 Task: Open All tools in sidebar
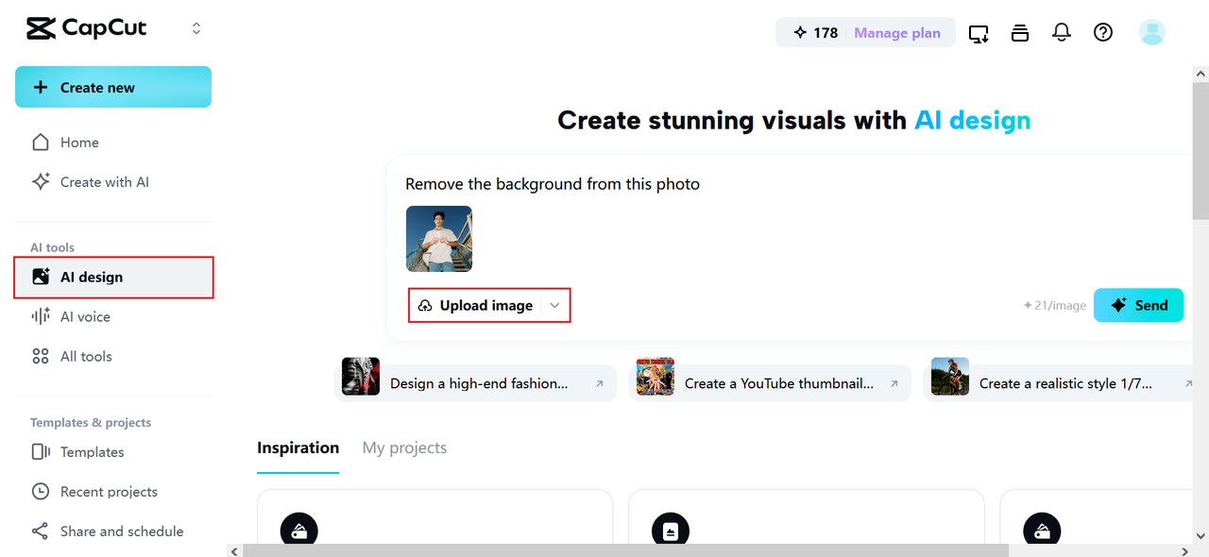[85, 357]
